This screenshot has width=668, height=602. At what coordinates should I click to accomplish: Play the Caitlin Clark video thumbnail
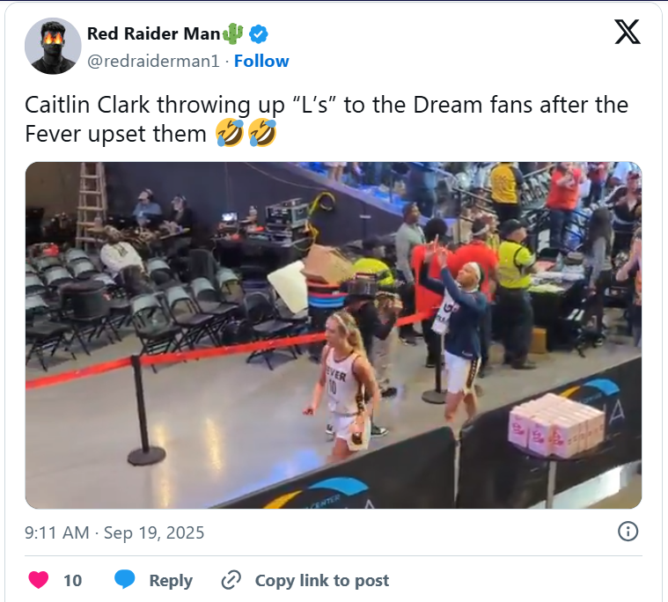[334, 335]
